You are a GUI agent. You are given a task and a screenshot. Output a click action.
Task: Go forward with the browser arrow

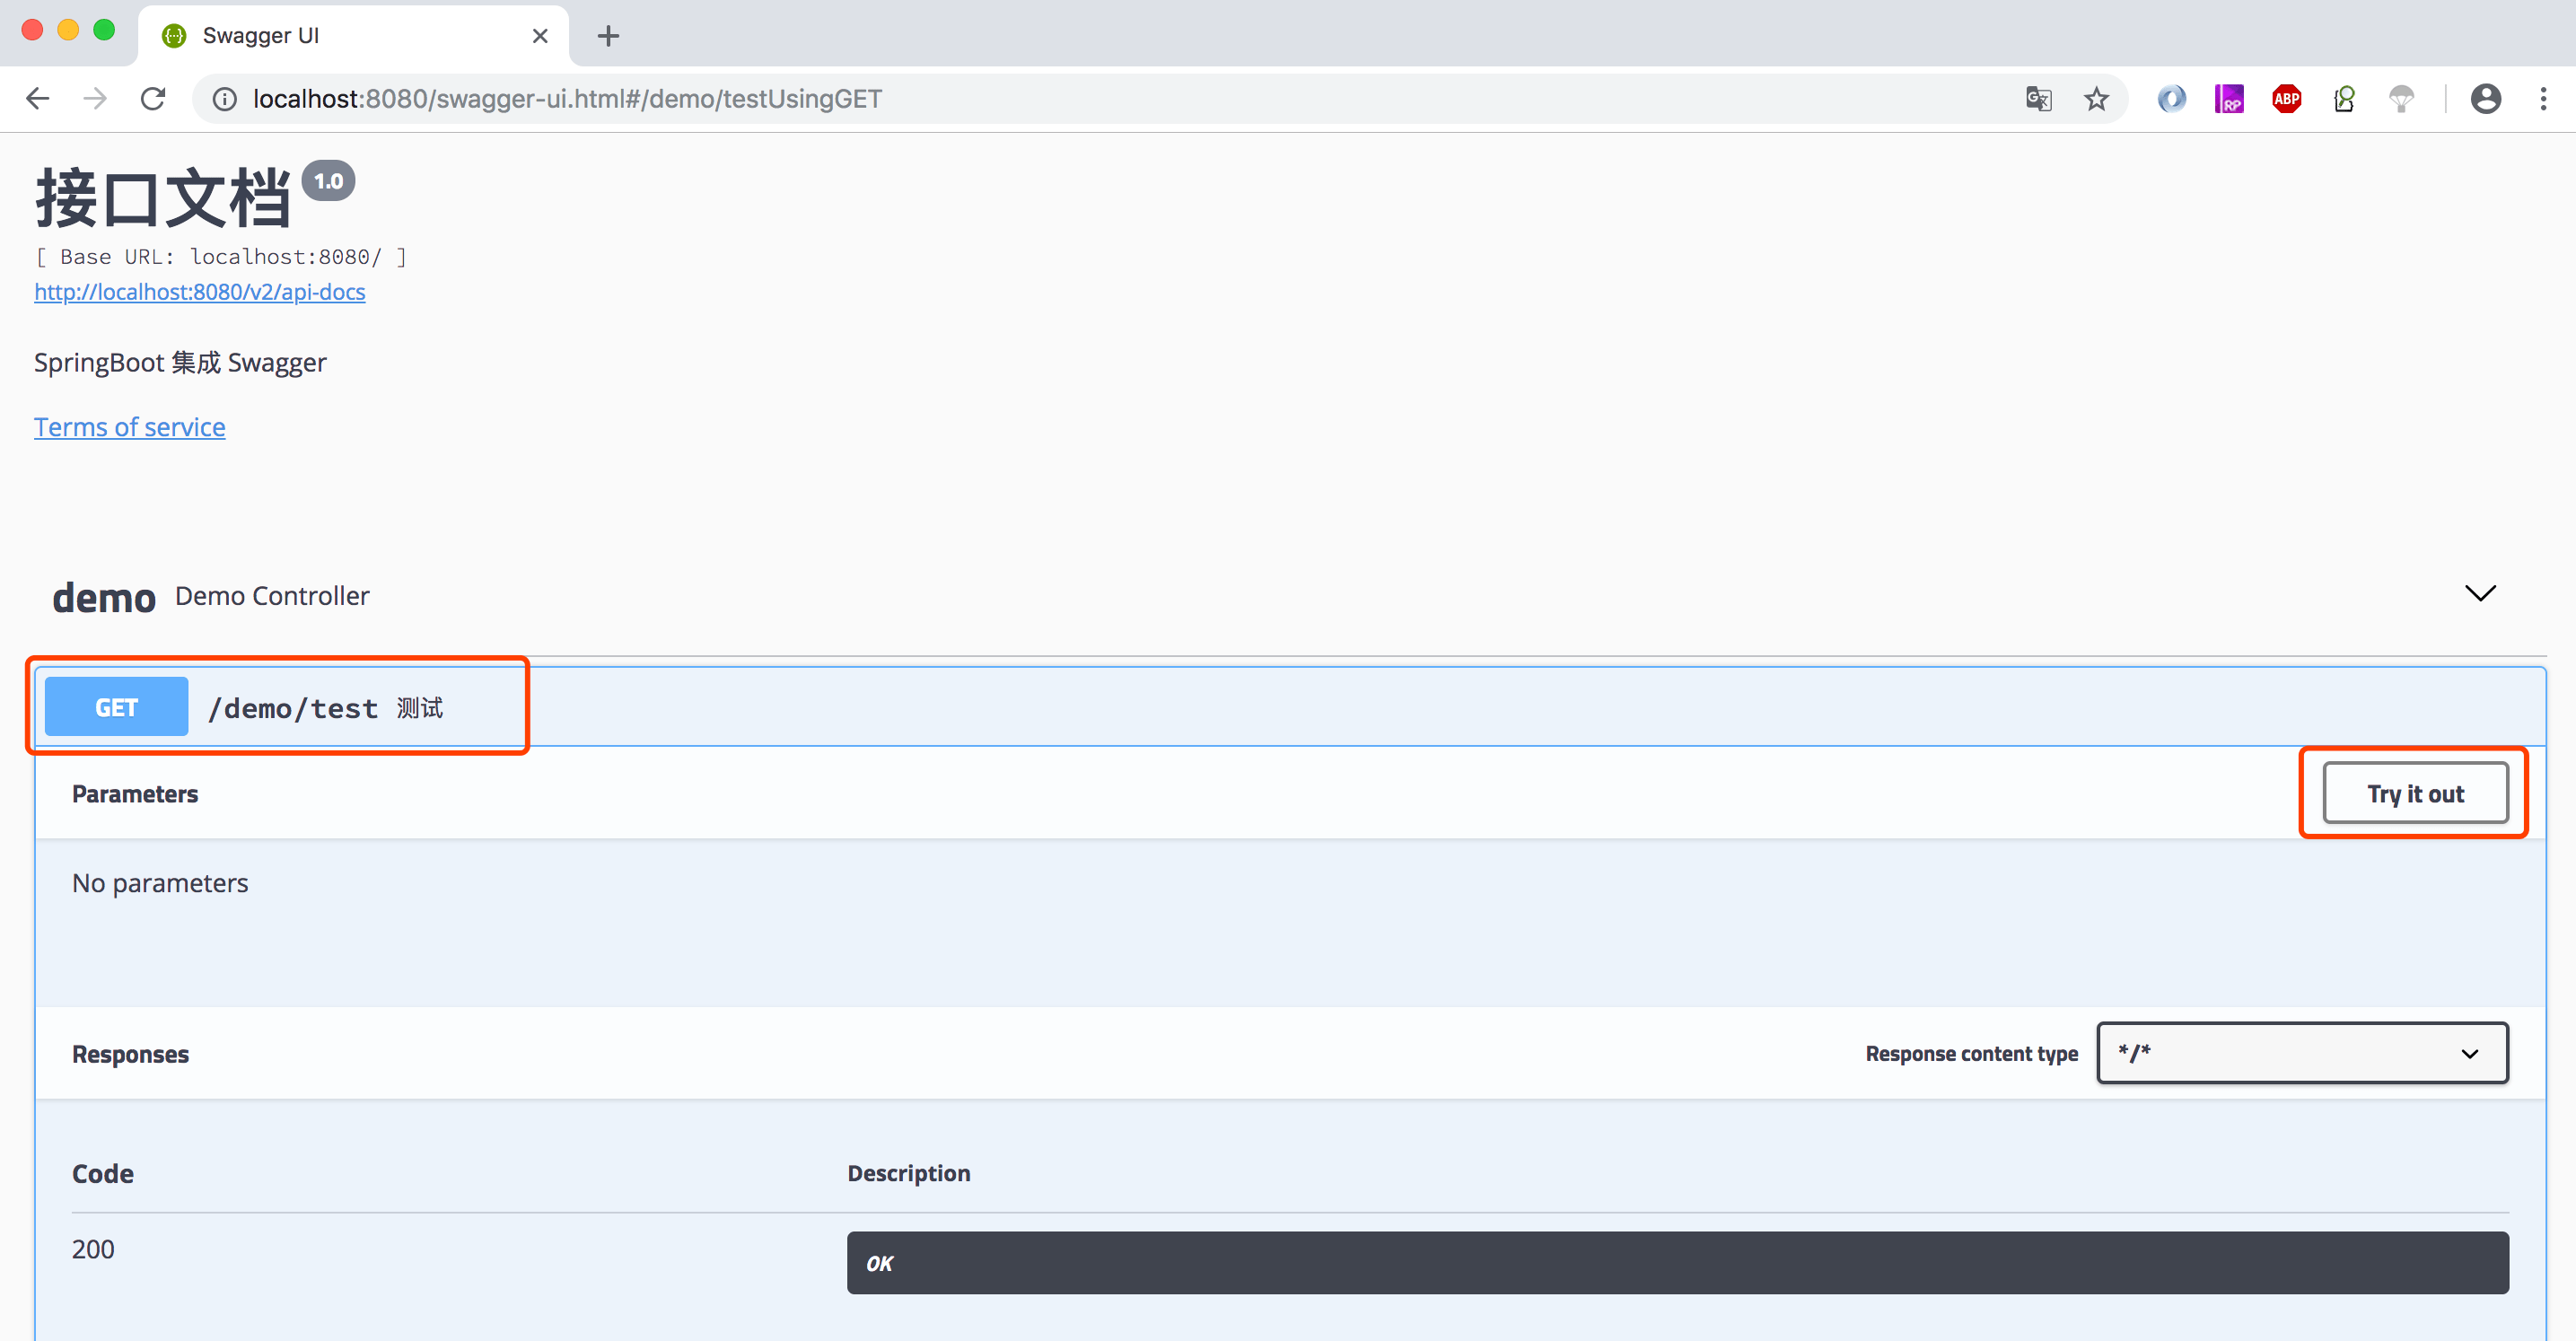click(95, 98)
